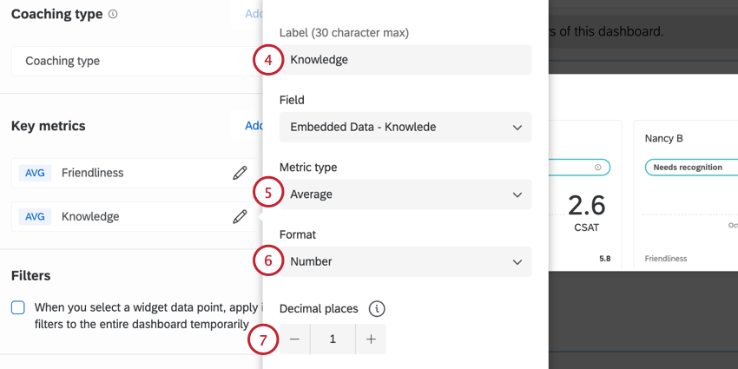The height and width of the screenshot is (369, 738).
Task: Click Add next to Coaching type
Action: [254, 15]
